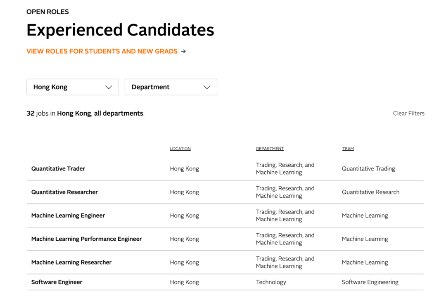This screenshot has height=294, width=446.
Task: View the Machine Learning Engineer position
Action: coord(68,216)
